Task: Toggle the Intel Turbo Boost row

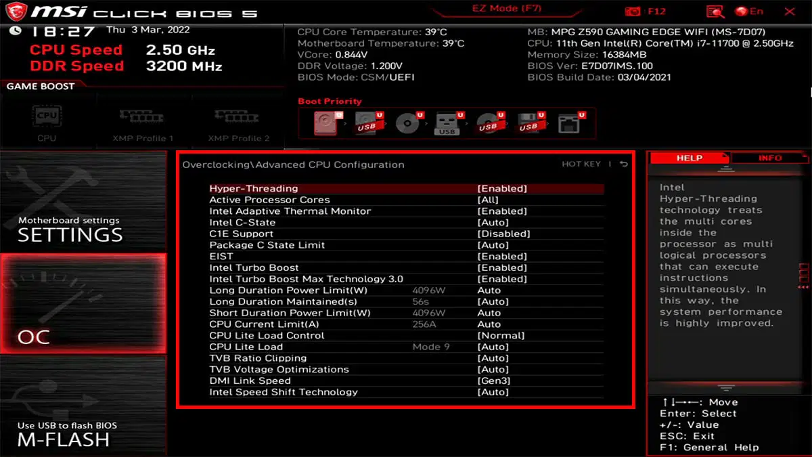Action: coord(406,267)
